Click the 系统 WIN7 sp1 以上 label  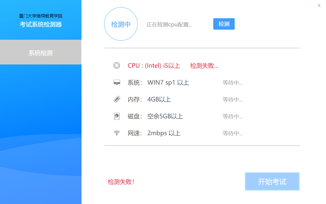coord(158,83)
